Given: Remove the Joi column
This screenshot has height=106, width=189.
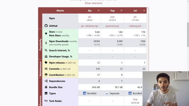Looking at the screenshot, I should tap(144, 11).
